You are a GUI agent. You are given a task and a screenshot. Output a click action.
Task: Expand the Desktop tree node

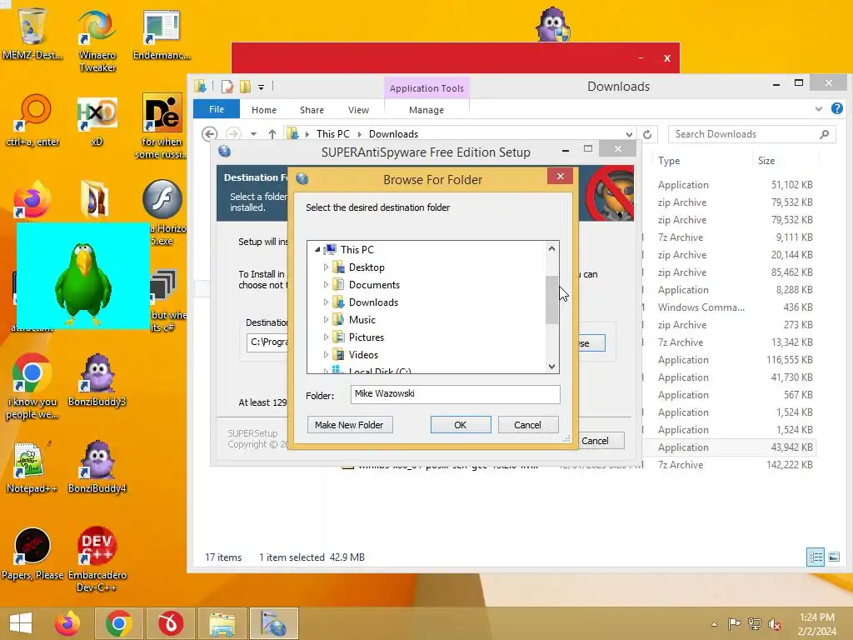pyautogui.click(x=326, y=267)
